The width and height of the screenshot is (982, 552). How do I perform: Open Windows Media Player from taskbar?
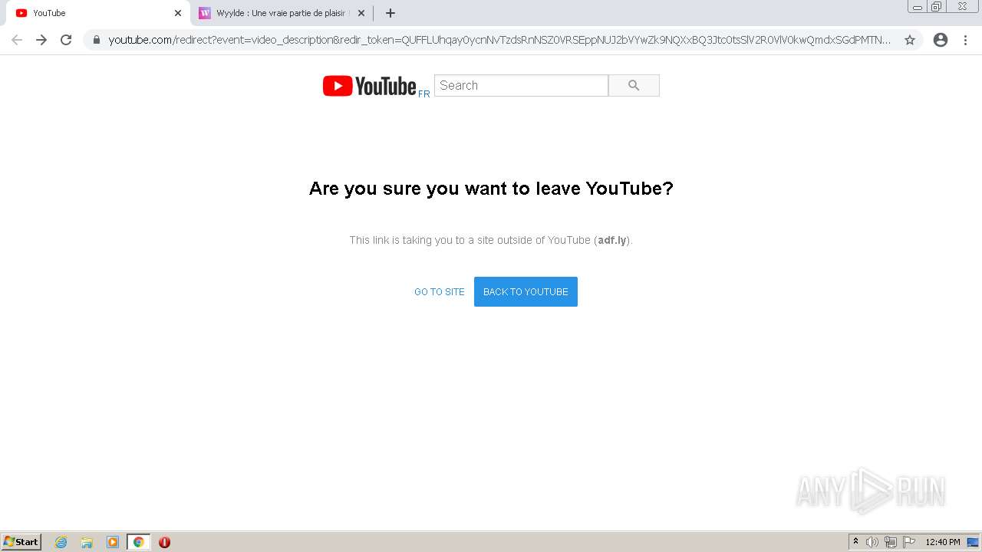pyautogui.click(x=113, y=542)
